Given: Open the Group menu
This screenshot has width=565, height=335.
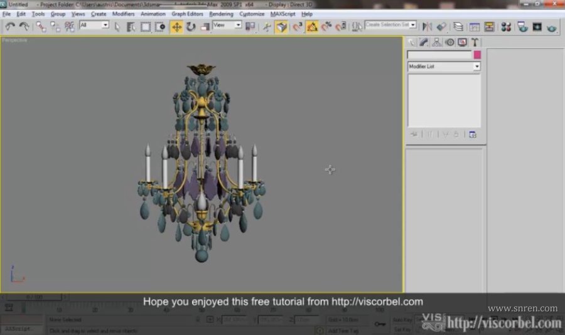Looking at the screenshot, I should click(58, 14).
